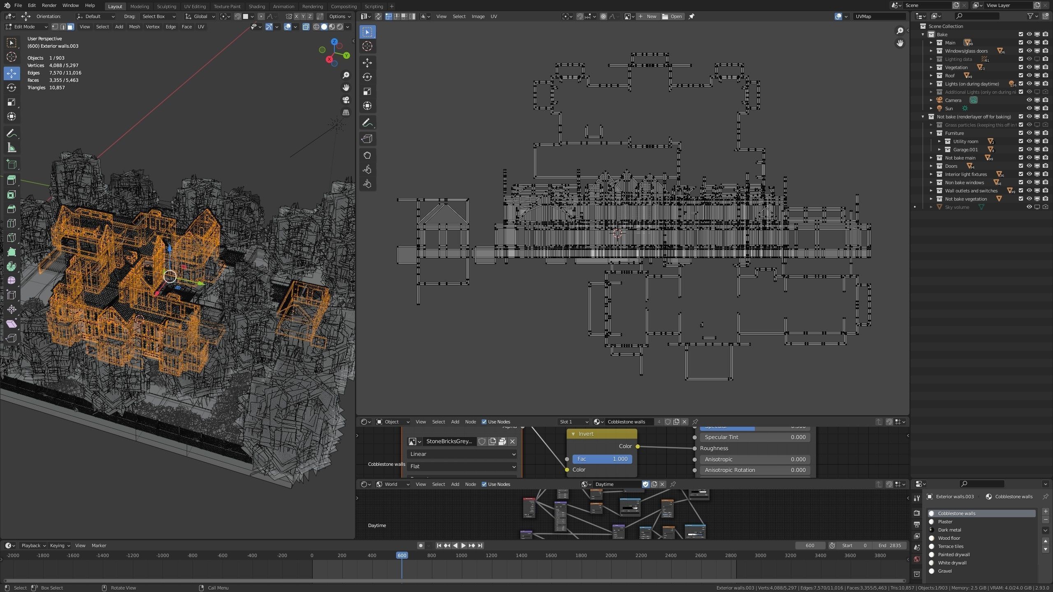
Task: Open the Linear interpolation dropdown
Action: 462,454
